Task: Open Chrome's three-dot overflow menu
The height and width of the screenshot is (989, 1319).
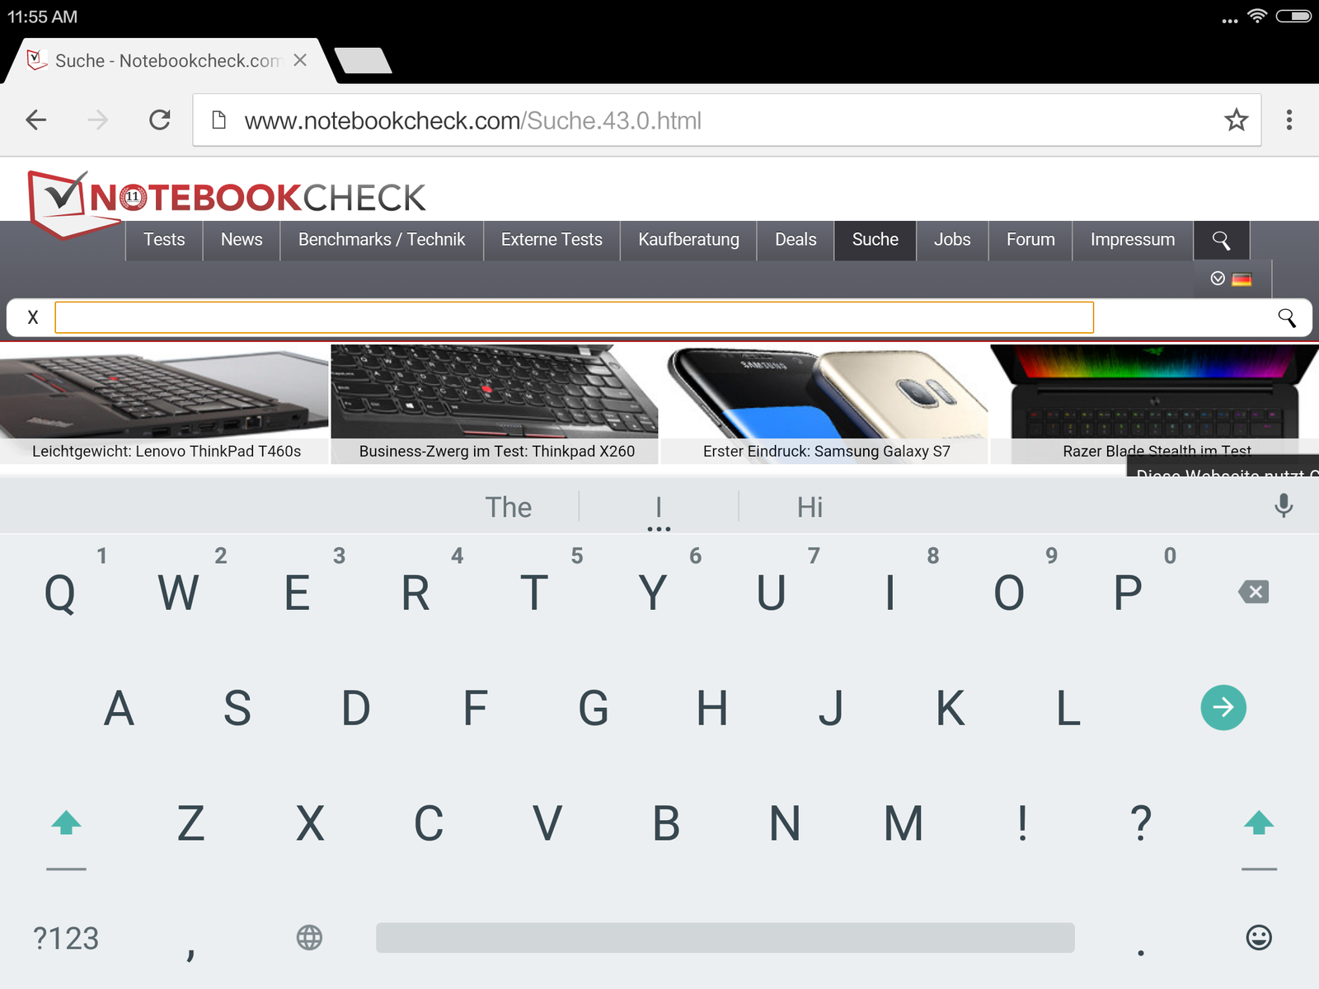Action: 1289,120
